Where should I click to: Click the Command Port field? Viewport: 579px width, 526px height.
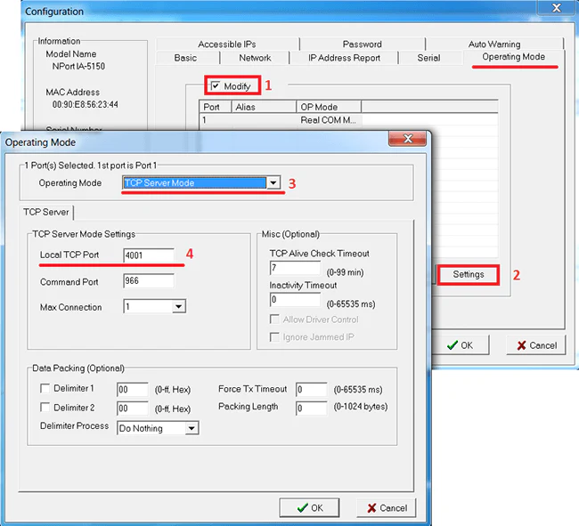[x=149, y=281]
